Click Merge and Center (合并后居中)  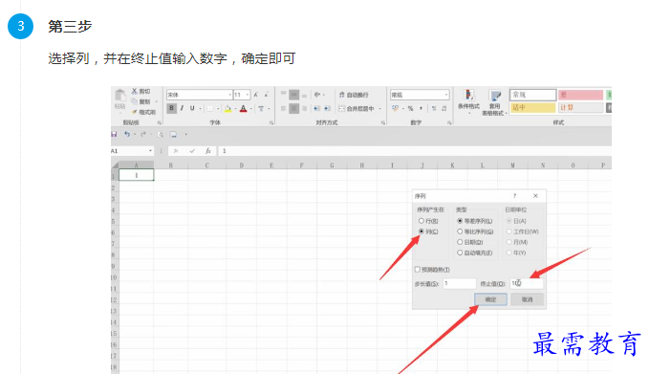(x=357, y=108)
